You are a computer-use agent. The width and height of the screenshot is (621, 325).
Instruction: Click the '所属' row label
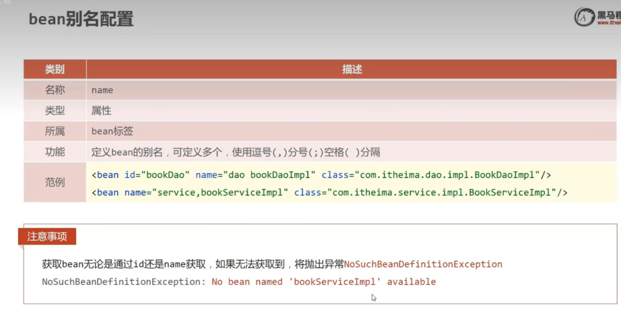pyautogui.click(x=55, y=131)
